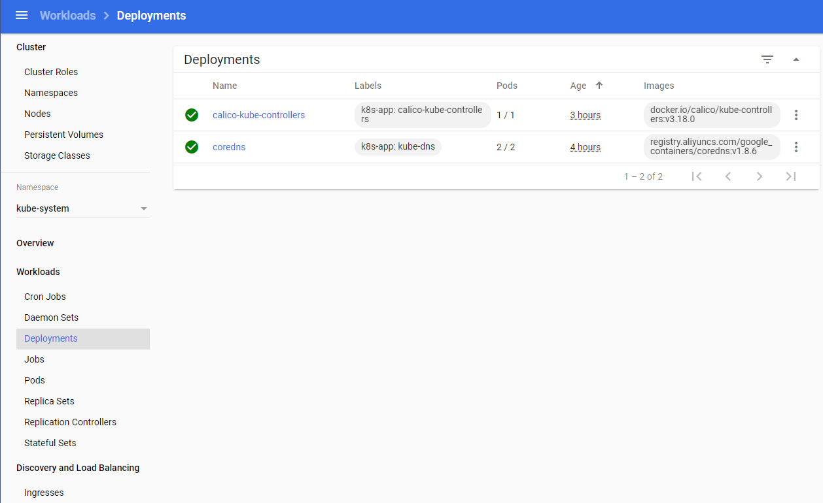The image size is (823, 503).
Task: Open Replication Controllers in sidebar
Action: (70, 422)
